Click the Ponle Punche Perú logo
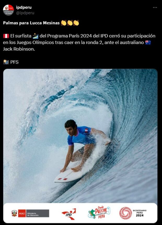This screenshot has height=225, width=162. (99, 212)
